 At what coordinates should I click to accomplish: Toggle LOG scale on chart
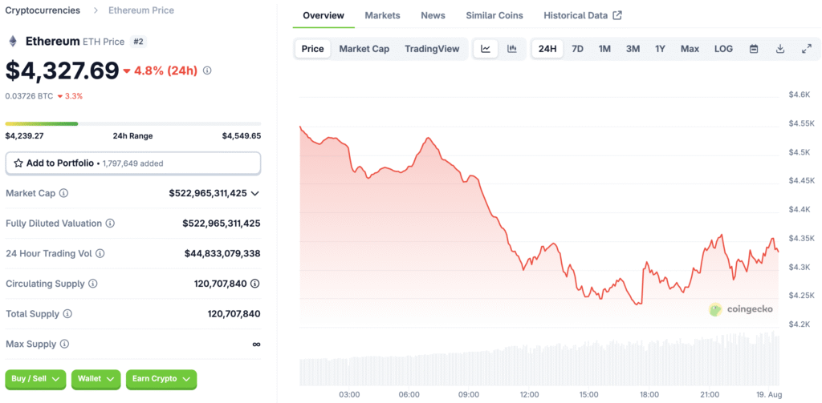pos(723,49)
